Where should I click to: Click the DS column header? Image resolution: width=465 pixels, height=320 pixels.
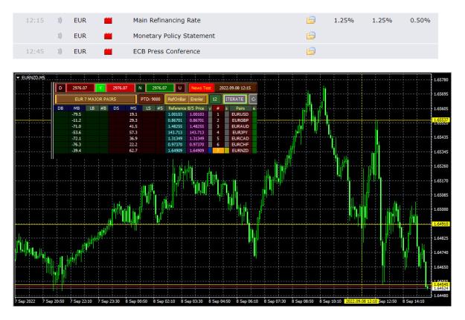click(x=116, y=108)
